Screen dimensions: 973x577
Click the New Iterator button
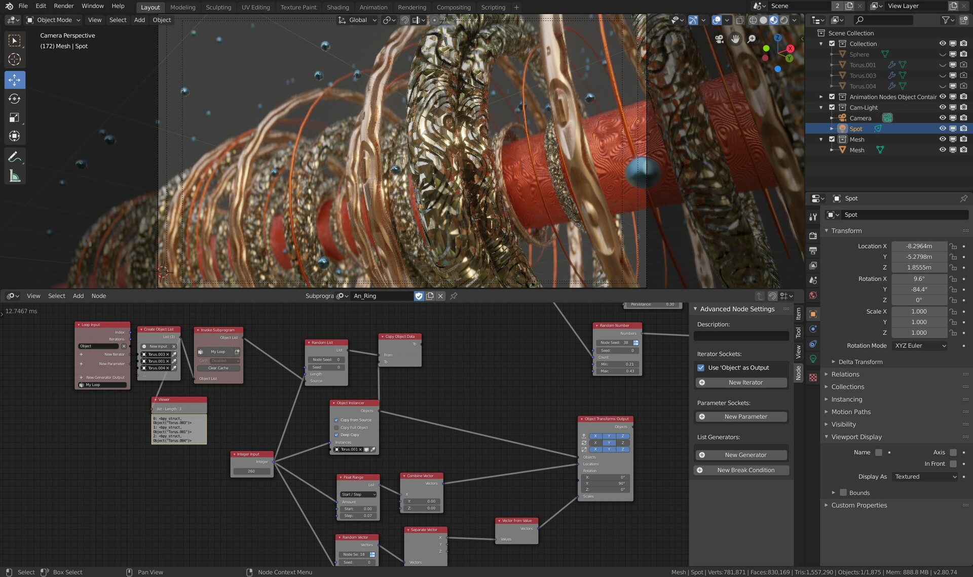tap(741, 383)
